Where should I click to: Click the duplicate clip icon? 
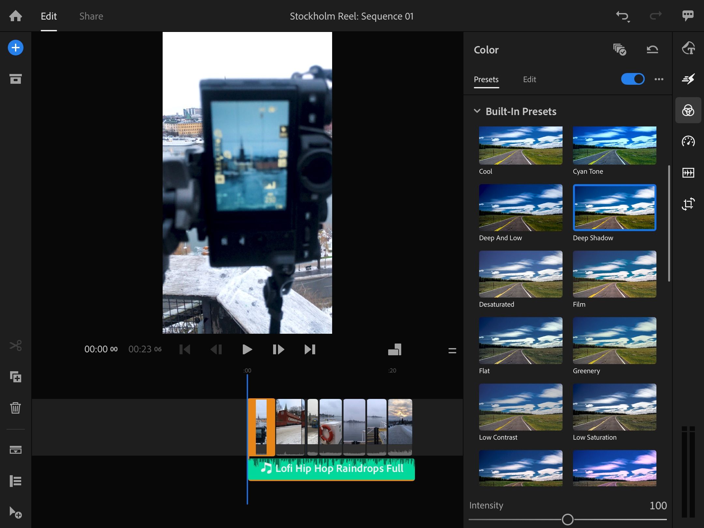[15, 377]
